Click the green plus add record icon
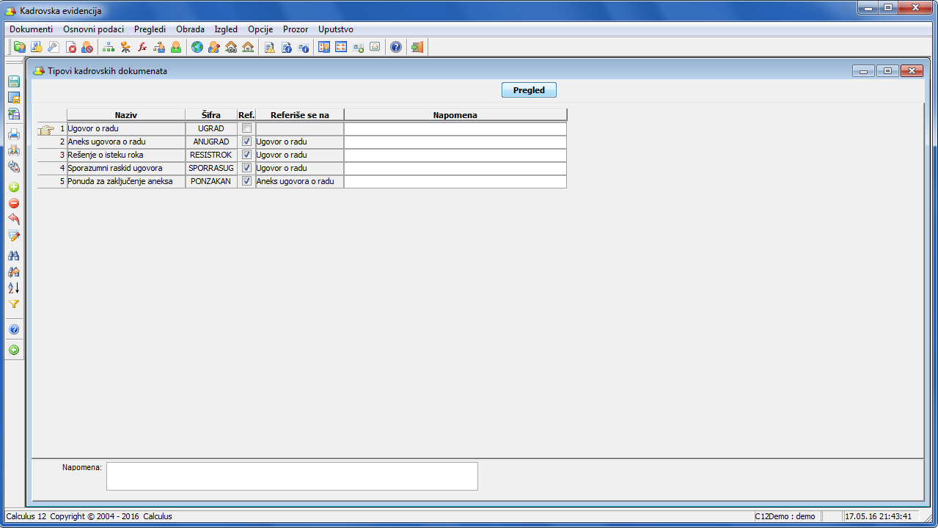 [x=13, y=188]
